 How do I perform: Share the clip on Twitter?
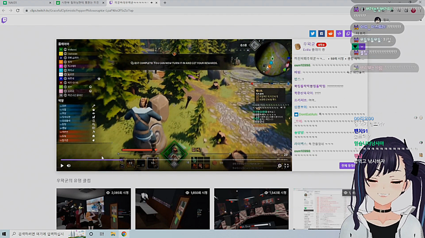click(312, 33)
